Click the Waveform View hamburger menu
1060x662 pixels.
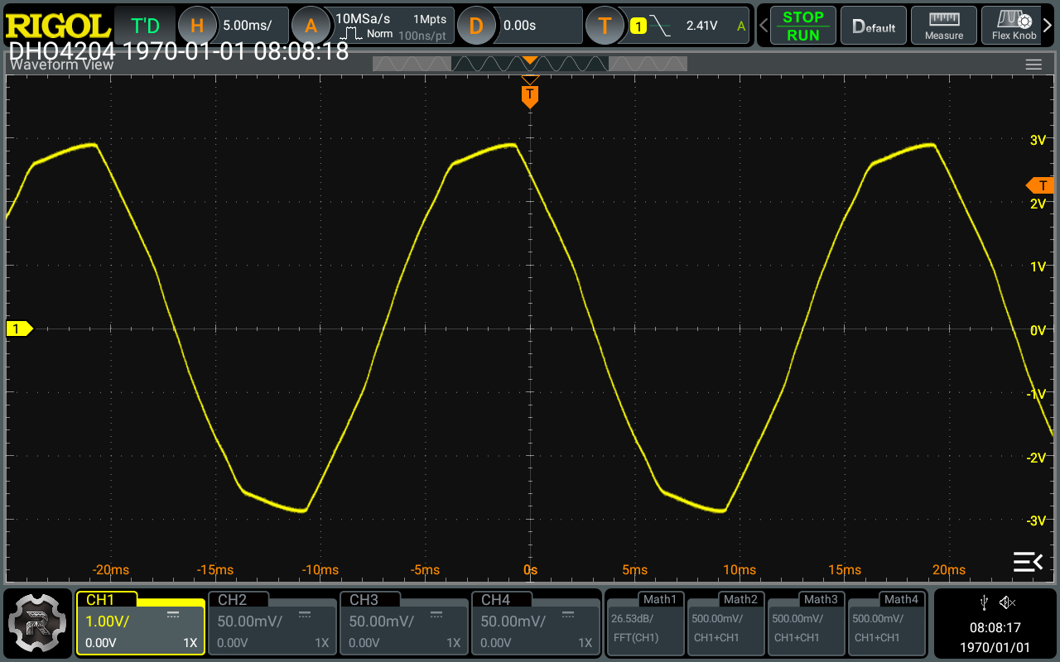1033,65
